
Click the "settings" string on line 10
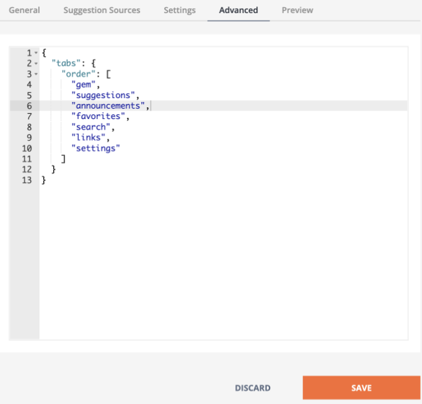coord(95,149)
